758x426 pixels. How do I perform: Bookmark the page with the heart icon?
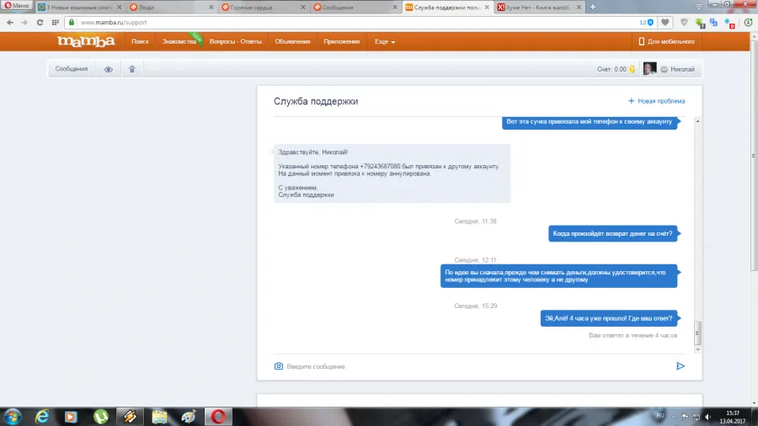(665, 22)
